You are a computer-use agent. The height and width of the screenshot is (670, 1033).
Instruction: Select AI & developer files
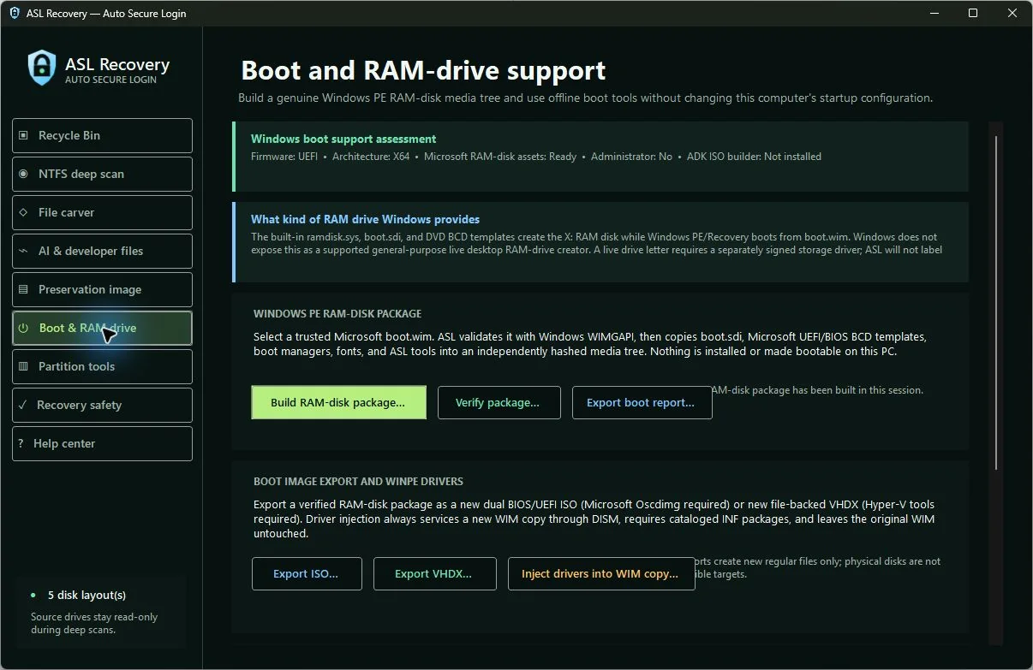click(x=102, y=251)
